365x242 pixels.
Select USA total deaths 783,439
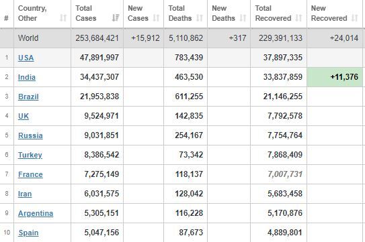pyautogui.click(x=189, y=58)
